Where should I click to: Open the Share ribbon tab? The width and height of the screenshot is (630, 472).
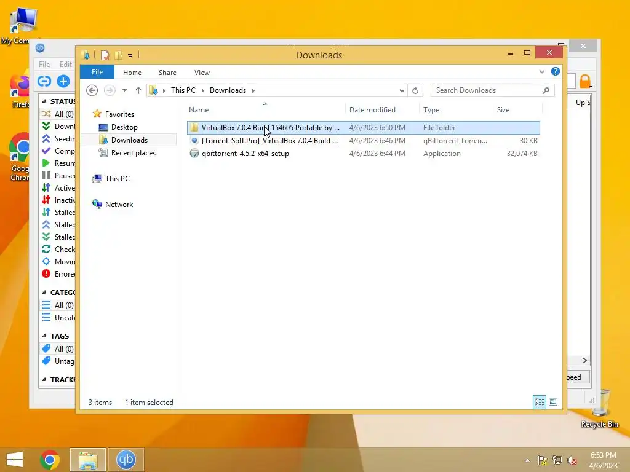point(167,73)
